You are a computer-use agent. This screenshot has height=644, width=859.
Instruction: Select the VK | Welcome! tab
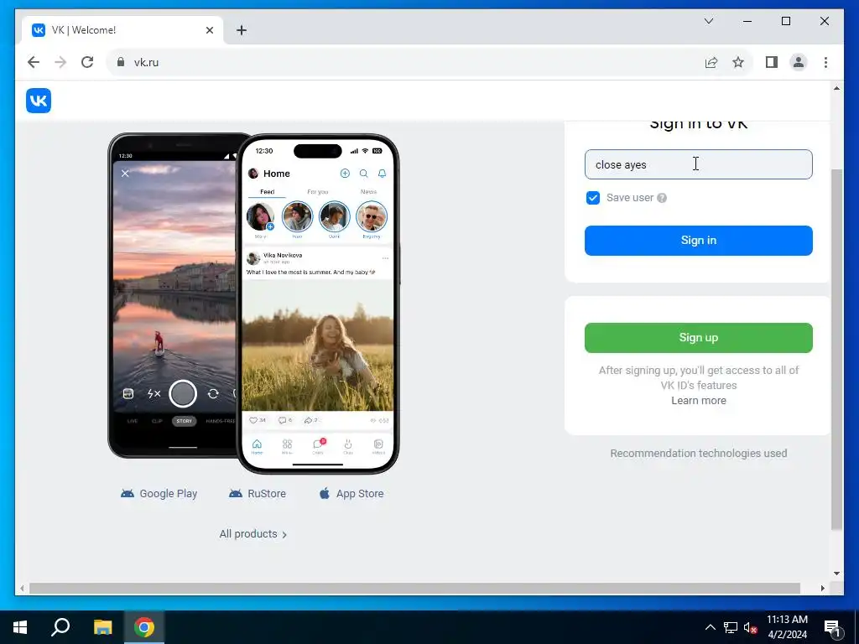pyautogui.click(x=122, y=30)
